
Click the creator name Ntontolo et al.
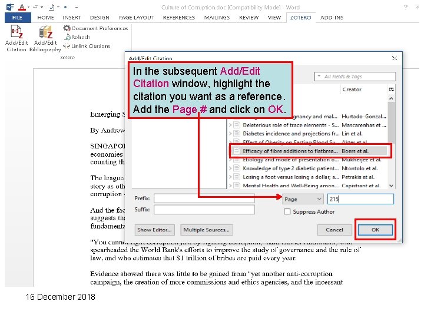[360, 168]
